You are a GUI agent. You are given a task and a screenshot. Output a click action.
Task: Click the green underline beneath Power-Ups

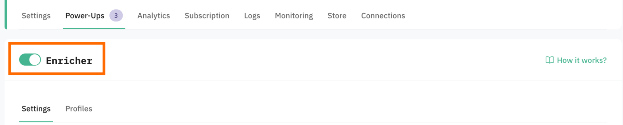[x=94, y=29]
